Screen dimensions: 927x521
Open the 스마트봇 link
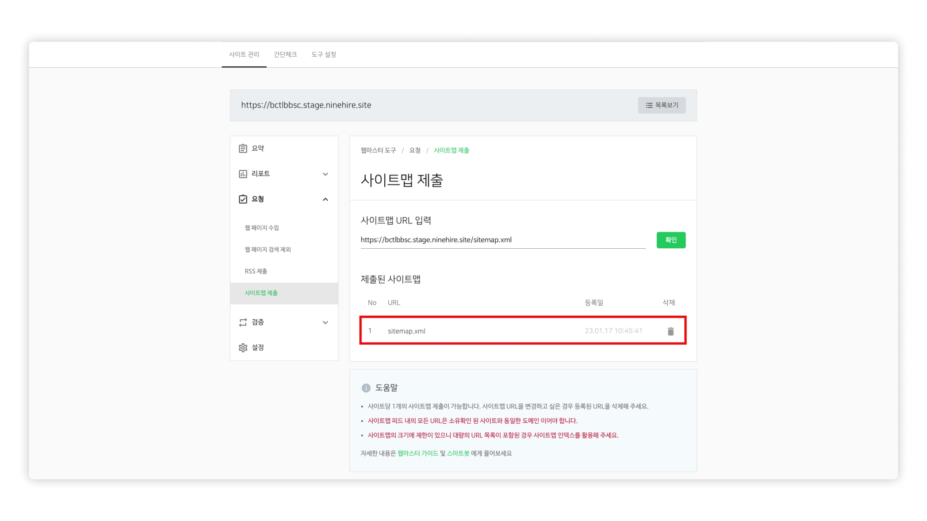point(458,453)
